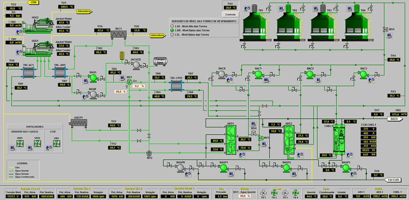Viewport: 409px width, 200px height.
Task: Click the BAQ1 green pump icon
Action: point(93,78)
